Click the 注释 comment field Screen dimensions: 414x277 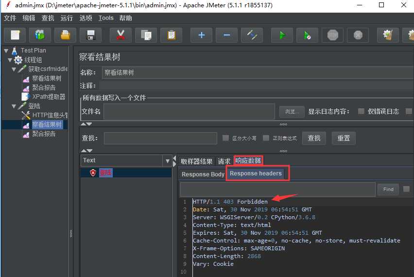click(x=257, y=86)
